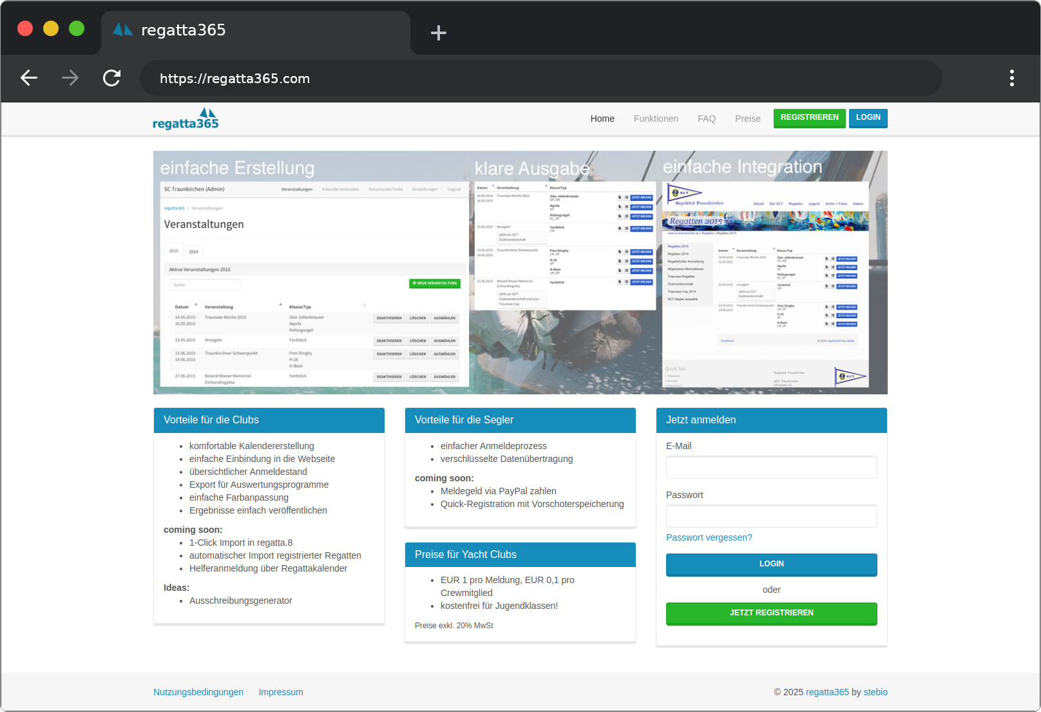The height and width of the screenshot is (712, 1041).
Task: Submit with the wide LOGIN button
Action: click(771, 564)
